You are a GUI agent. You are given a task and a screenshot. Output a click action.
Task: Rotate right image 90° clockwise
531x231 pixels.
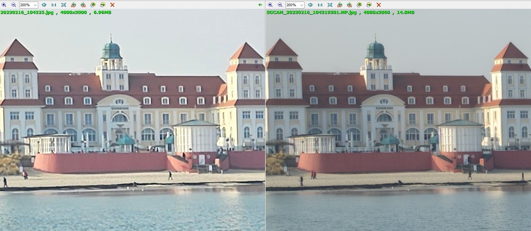tap(350, 5)
